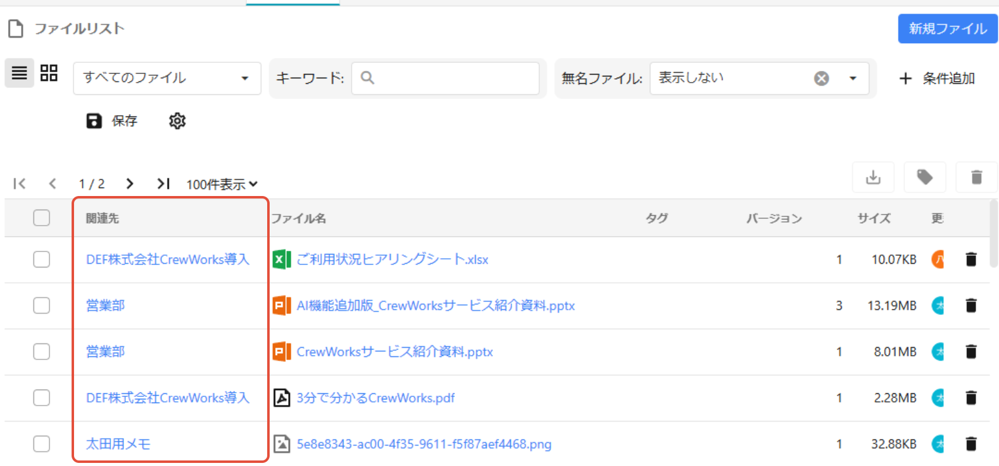Screen dimensions: 999x466
Task: Delete 3分で分かるCrewWorks.pdf row trash icon
Action: [x=971, y=398]
